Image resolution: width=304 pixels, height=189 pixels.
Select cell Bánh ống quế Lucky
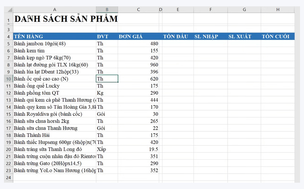pos(54,86)
